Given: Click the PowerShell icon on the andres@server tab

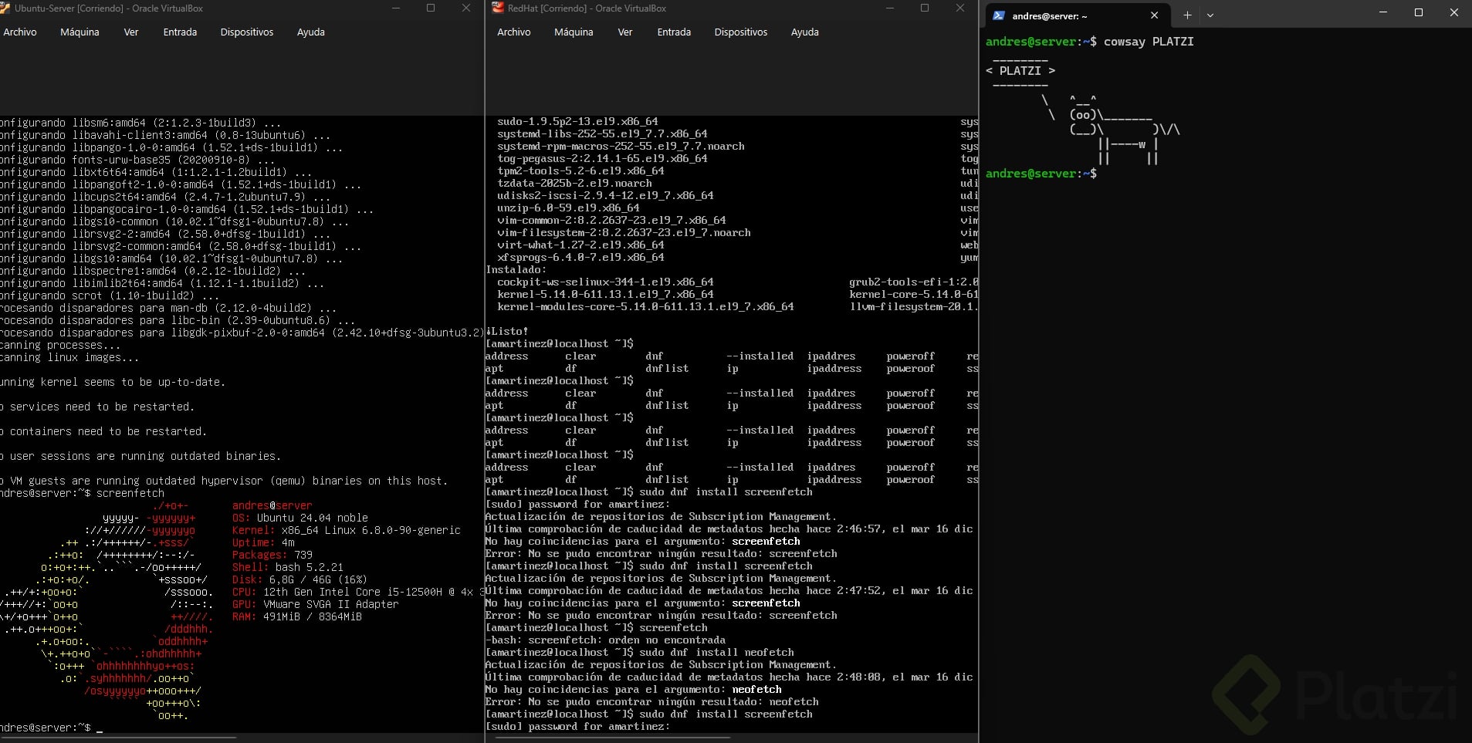Looking at the screenshot, I should [999, 15].
